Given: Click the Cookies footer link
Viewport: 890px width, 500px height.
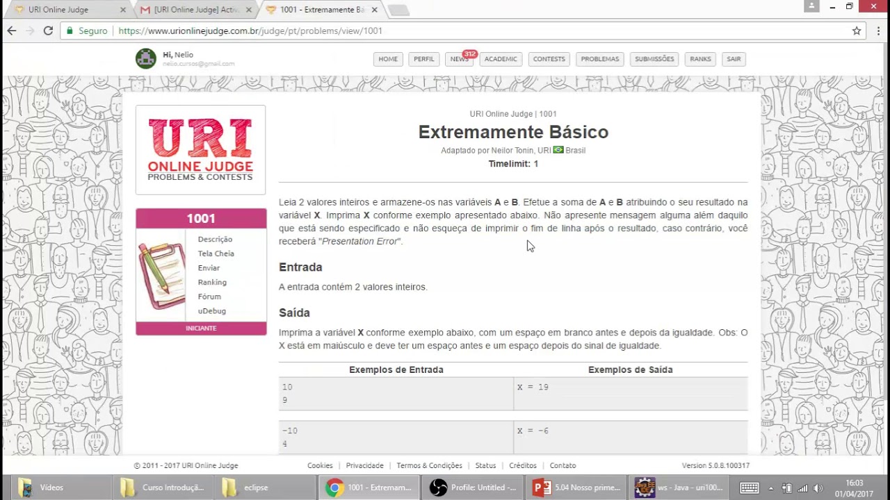Looking at the screenshot, I should 320,466.
